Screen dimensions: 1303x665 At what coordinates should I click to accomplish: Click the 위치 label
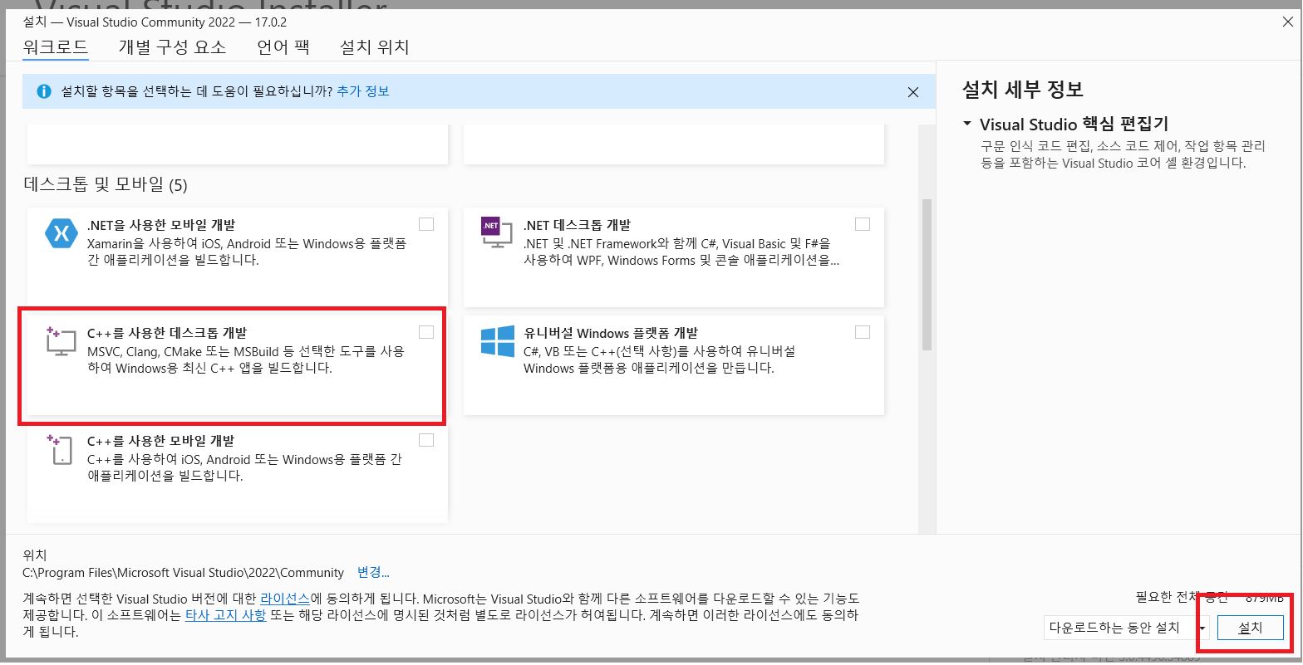click(x=35, y=555)
